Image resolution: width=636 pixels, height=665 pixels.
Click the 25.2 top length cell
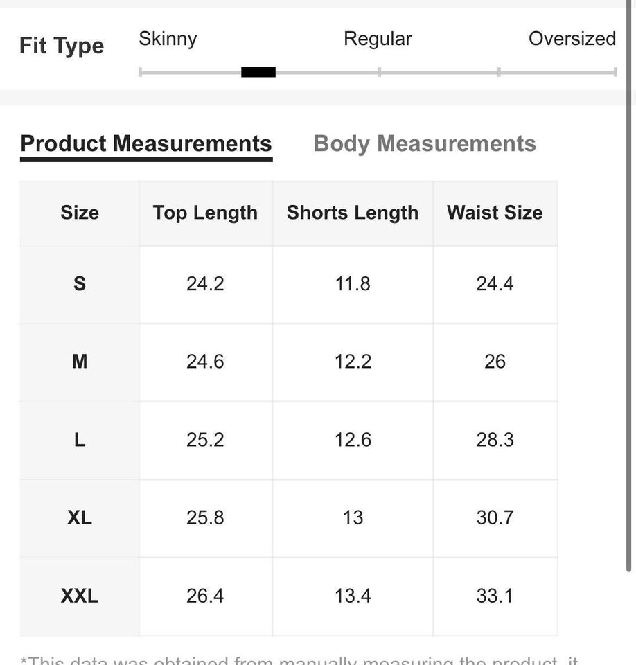pyautogui.click(x=205, y=440)
